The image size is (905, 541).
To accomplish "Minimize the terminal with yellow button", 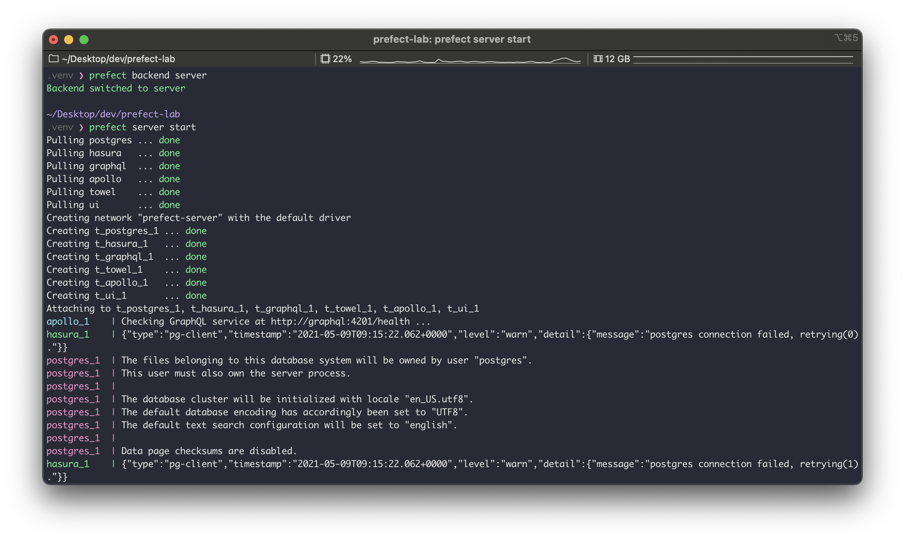I will click(x=69, y=39).
